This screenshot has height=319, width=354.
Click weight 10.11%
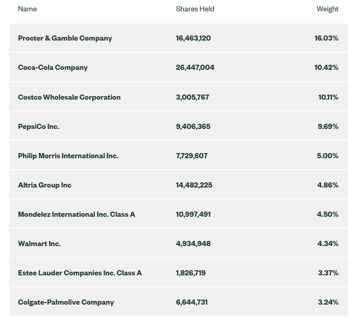(x=328, y=97)
